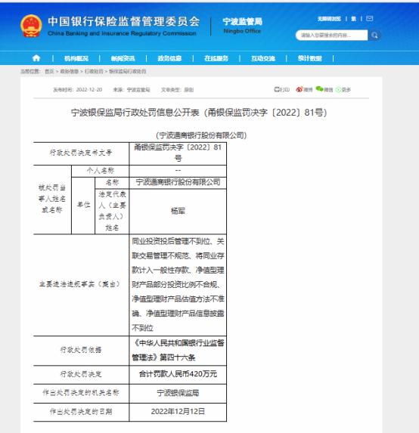Click the decision date 2022年12月12日
The height and width of the screenshot is (433, 419).
coord(178,412)
